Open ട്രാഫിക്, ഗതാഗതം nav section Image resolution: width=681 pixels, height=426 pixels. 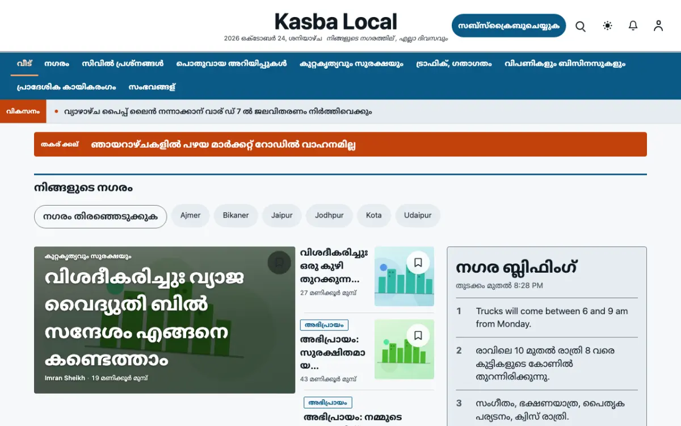point(454,64)
